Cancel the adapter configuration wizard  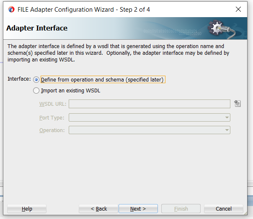point(223,209)
